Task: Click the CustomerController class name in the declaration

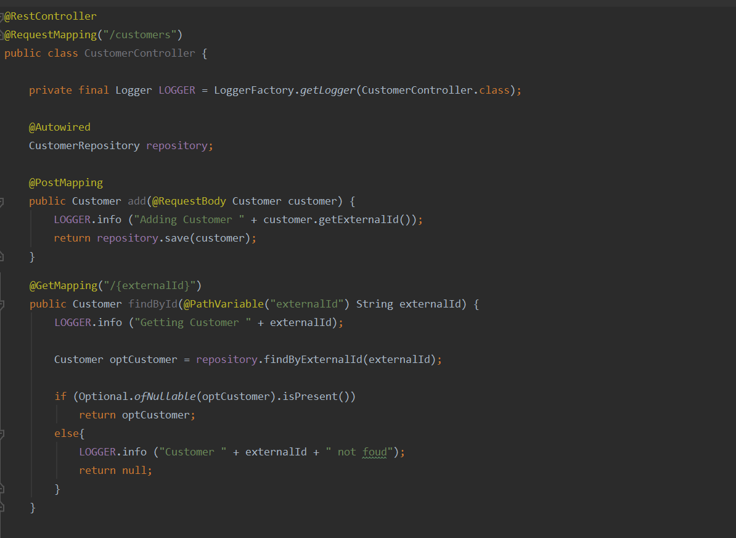Action: point(139,54)
